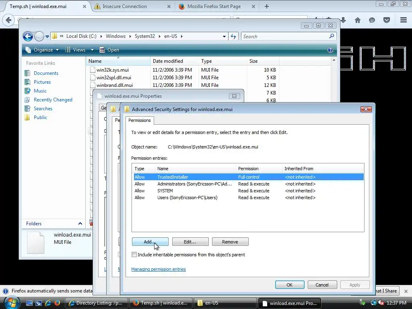The image size is (412, 309).
Task: Open the Managing permission entries link
Action: coord(159,269)
